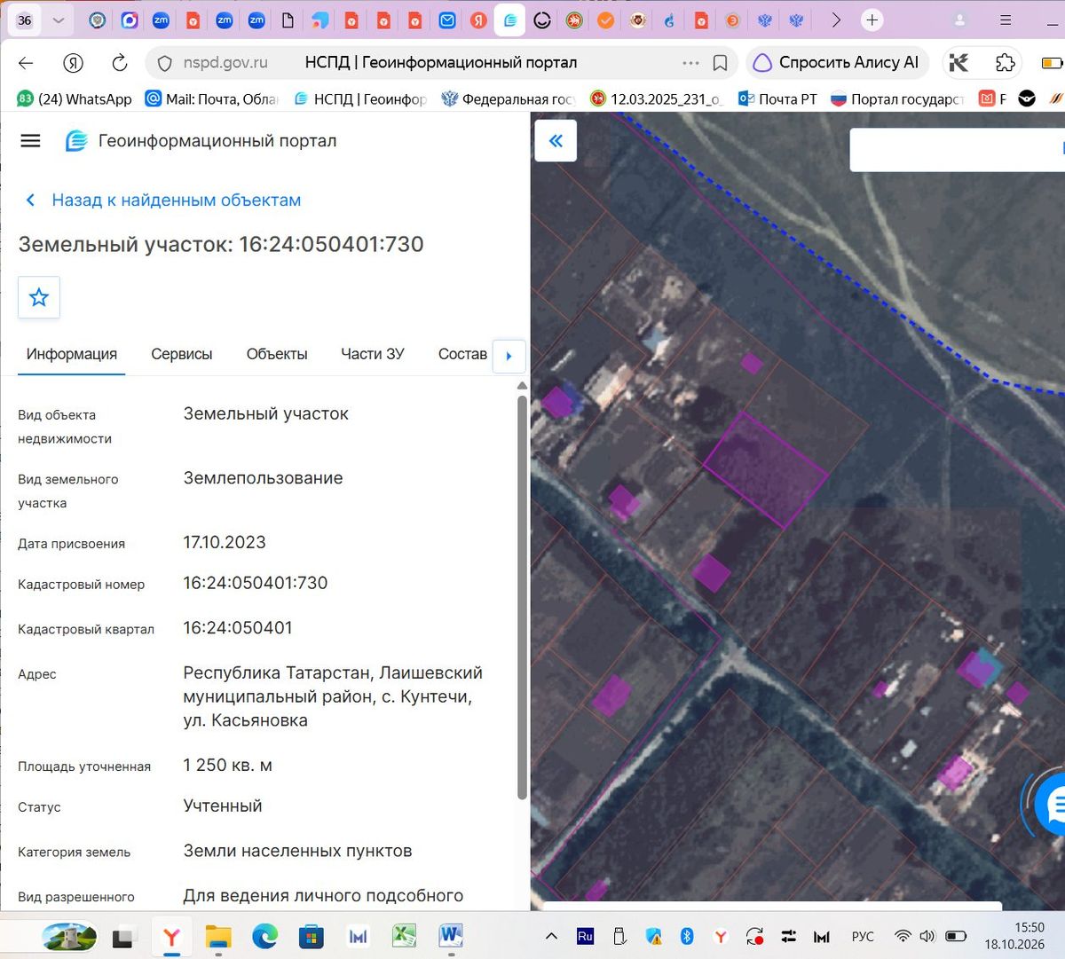
Task: Open the Объекты tab
Action: tap(277, 354)
